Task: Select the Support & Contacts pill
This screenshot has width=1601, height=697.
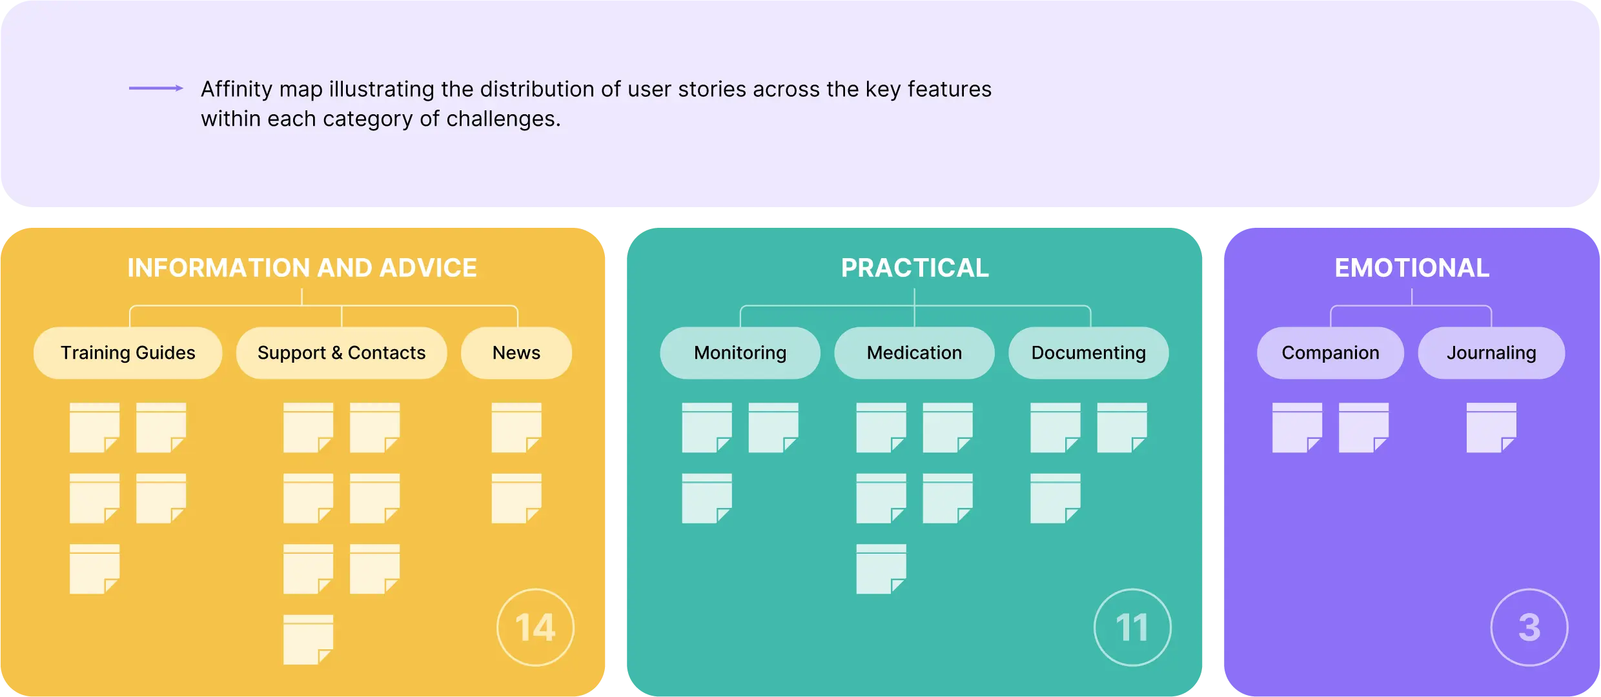Action: point(341,353)
